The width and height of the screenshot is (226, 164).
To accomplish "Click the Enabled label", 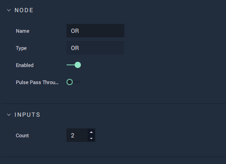I will 25,65.
